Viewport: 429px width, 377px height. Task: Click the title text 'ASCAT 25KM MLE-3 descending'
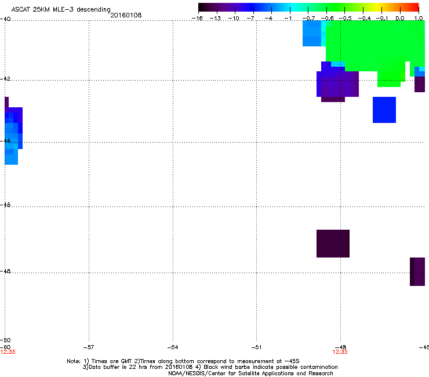[x=61, y=9]
